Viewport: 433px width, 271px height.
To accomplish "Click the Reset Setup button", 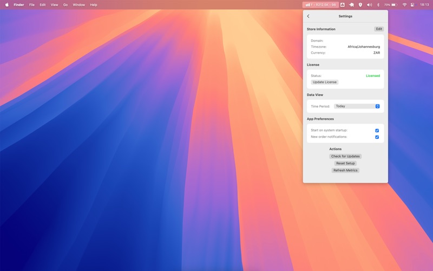I will (345, 164).
